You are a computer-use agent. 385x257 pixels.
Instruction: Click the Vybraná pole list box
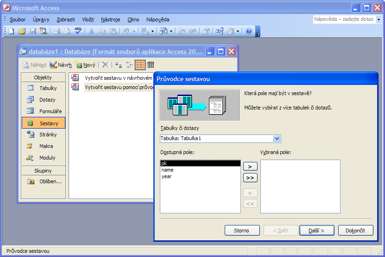[x=300, y=186]
